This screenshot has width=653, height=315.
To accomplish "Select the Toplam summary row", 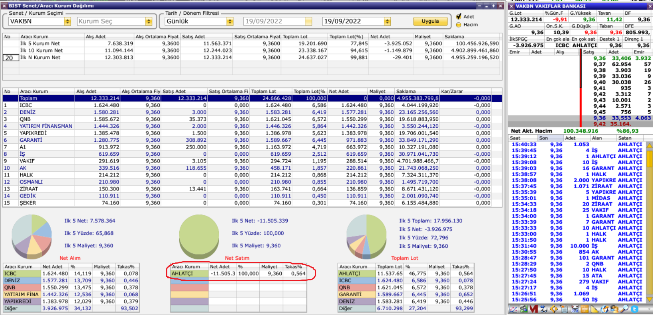I will click(252, 98).
